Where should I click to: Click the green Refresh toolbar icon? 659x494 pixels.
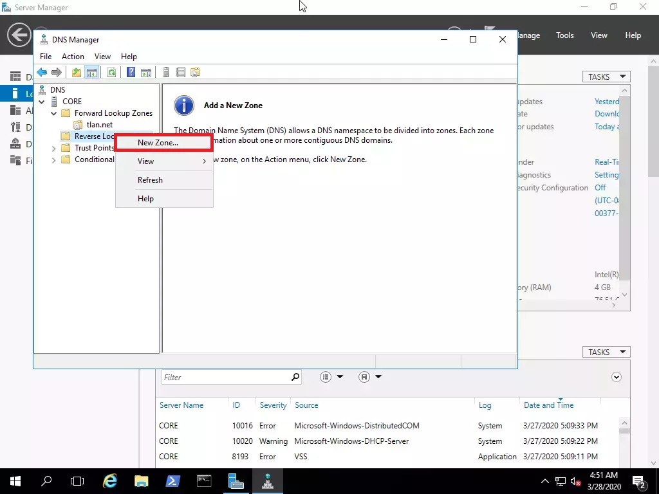[x=111, y=72]
